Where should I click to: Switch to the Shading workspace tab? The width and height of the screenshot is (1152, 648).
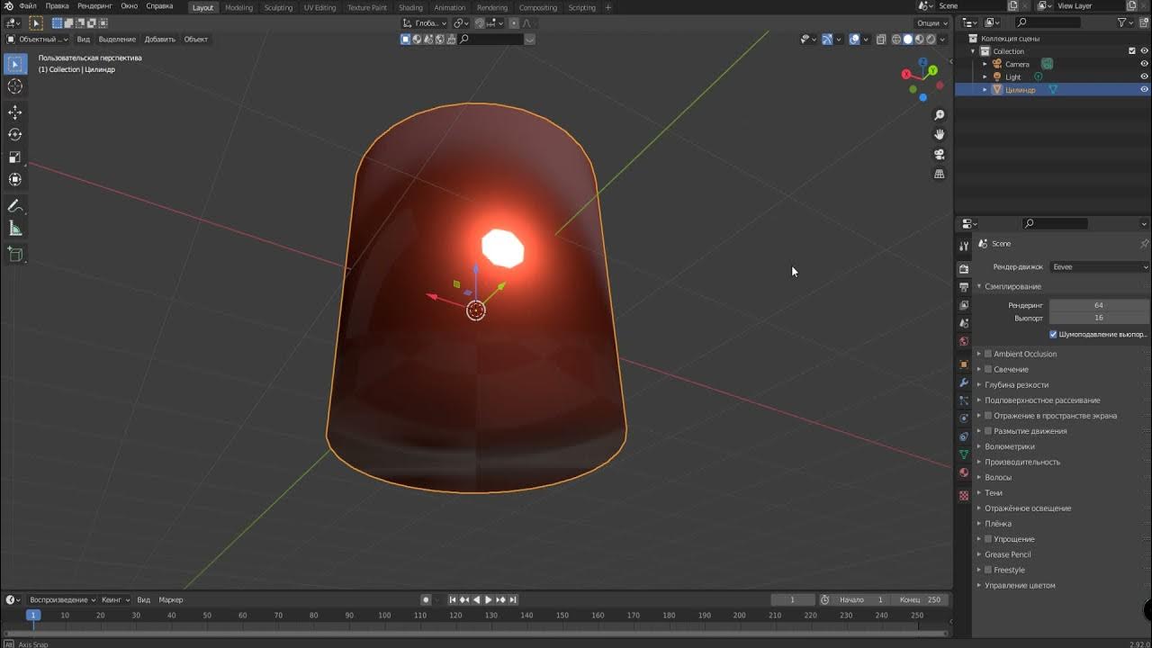coord(410,7)
